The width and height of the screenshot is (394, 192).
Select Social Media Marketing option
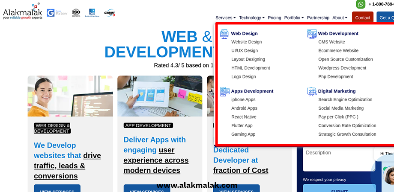[341, 108]
